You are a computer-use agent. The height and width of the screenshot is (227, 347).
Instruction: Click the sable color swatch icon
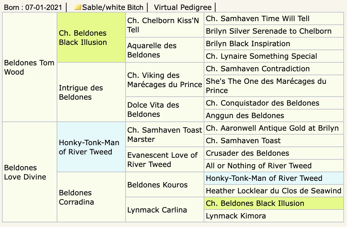pos(78,7)
